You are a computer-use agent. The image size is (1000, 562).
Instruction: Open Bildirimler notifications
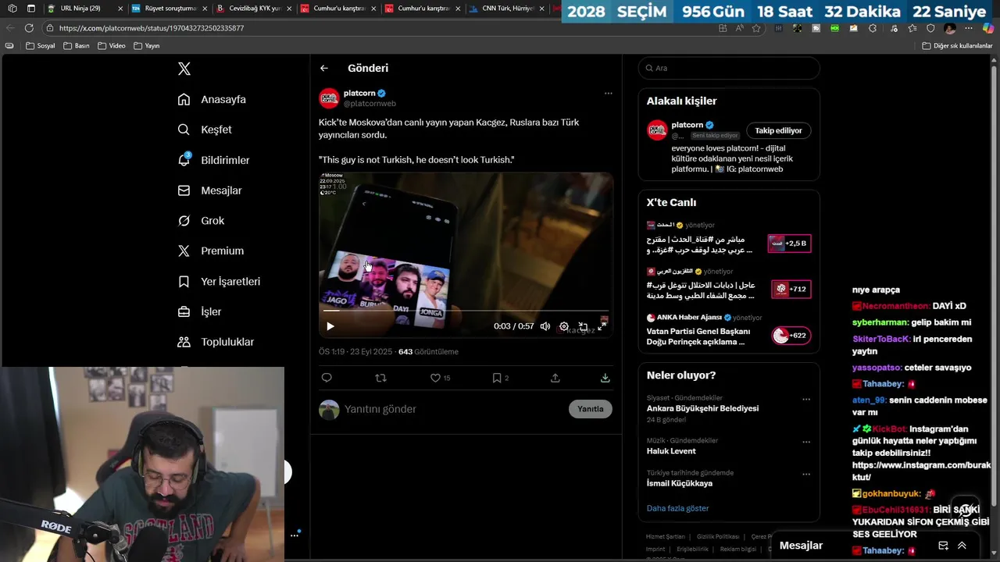pyautogui.click(x=213, y=160)
